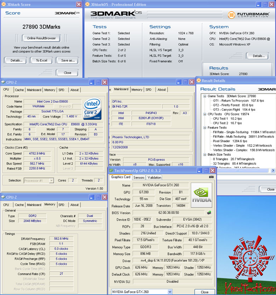This screenshot has height=295, width=276.
Task: Click the lower CPU-Z window title icon
Action: point(3,197)
